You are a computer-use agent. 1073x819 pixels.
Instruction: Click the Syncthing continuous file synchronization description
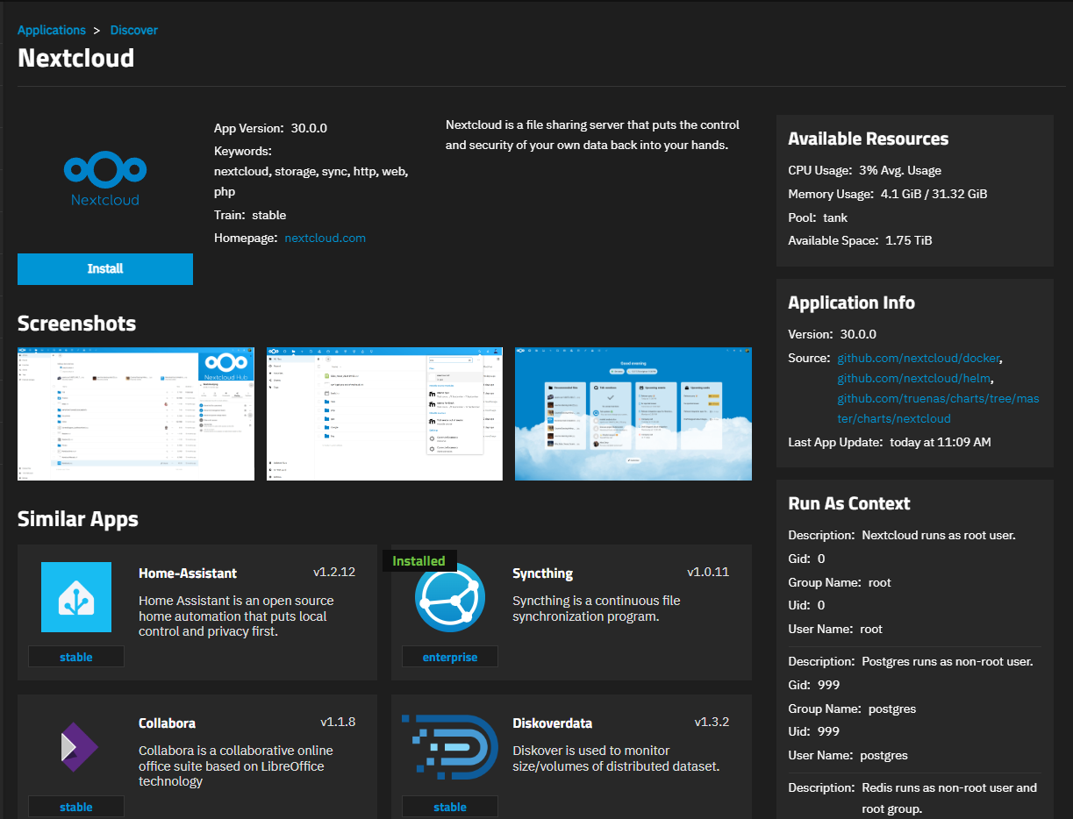(x=597, y=608)
